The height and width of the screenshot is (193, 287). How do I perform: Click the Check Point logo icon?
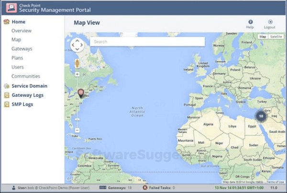(11, 8)
